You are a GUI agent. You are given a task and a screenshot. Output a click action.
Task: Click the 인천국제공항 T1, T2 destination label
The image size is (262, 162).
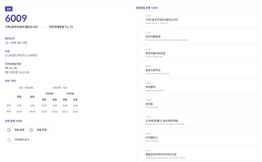[x=61, y=27]
